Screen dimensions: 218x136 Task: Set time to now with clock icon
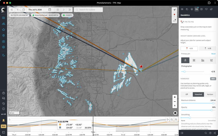click(24, 10)
